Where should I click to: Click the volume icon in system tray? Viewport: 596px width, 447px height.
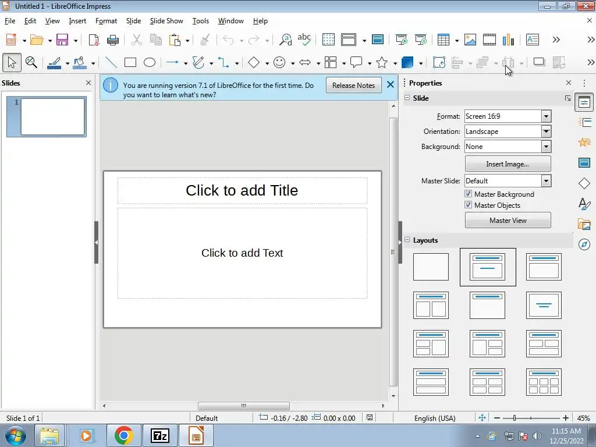pyautogui.click(x=537, y=436)
